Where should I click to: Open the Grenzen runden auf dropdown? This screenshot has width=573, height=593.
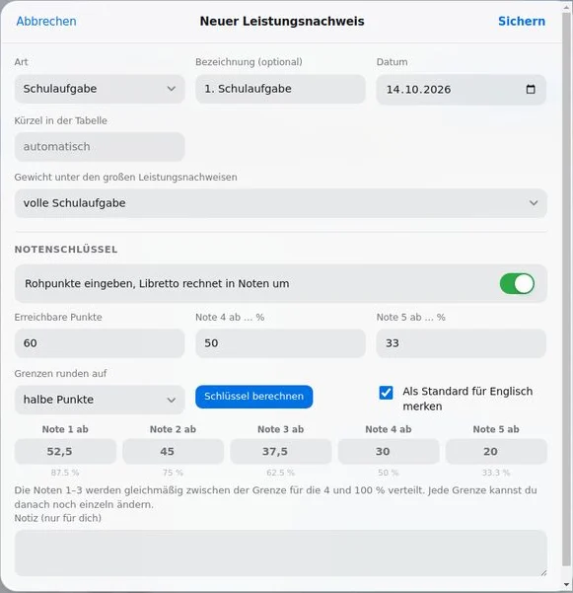click(100, 400)
